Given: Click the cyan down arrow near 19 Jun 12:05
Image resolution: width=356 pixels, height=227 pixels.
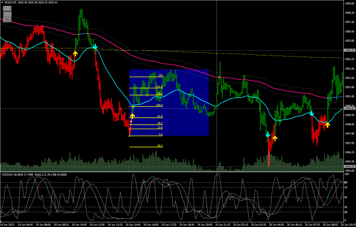Looking at the screenshot, I should [x=95, y=46].
